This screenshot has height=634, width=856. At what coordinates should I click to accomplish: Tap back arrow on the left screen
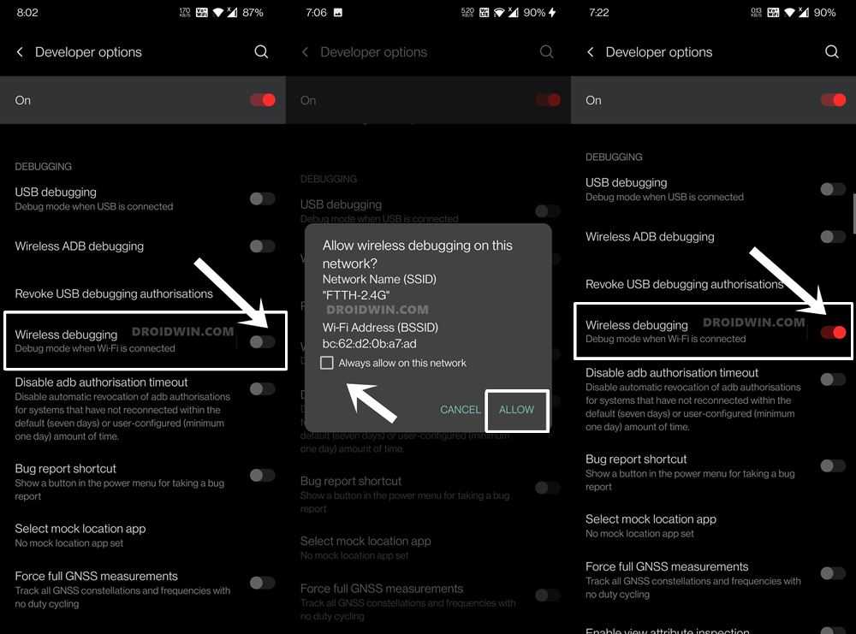click(20, 52)
